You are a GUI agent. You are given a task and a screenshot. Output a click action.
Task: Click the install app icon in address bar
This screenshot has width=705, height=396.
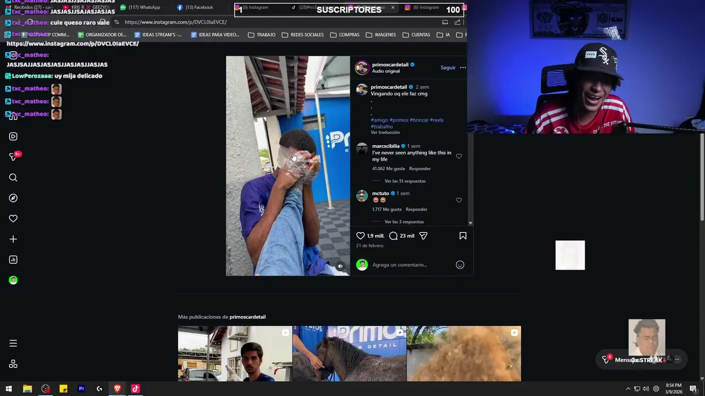pyautogui.click(x=445, y=22)
